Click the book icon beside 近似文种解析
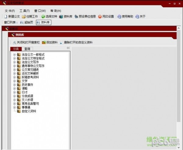 (x=19, y=73)
